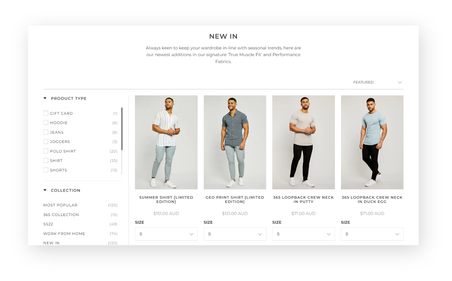Collapse the Collection filter section
The height and width of the screenshot is (281, 452).
[x=45, y=190]
